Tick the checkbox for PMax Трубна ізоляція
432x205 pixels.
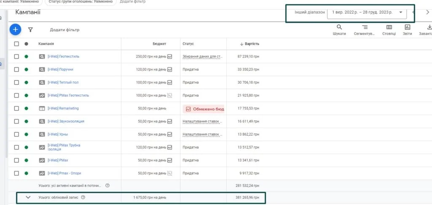click(16, 147)
